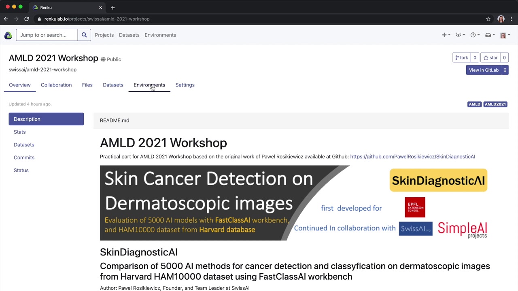Viewport: 518px width, 291px height.
Task: Click the AMLD tag badge
Action: (474, 104)
